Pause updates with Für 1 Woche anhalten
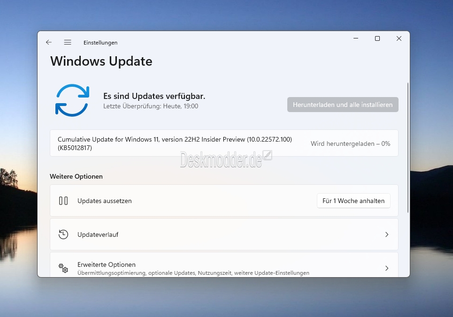453x317 pixels. [x=353, y=201]
